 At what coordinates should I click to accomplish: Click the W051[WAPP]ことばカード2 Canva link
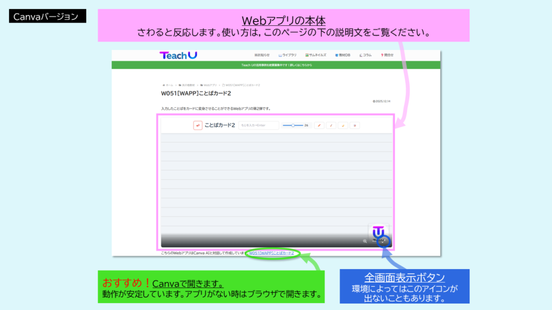[x=271, y=252]
